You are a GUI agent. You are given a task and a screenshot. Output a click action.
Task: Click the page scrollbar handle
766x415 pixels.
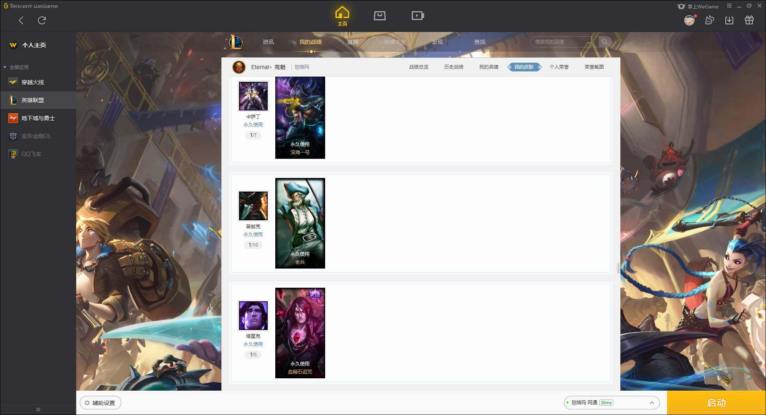tap(618, 268)
